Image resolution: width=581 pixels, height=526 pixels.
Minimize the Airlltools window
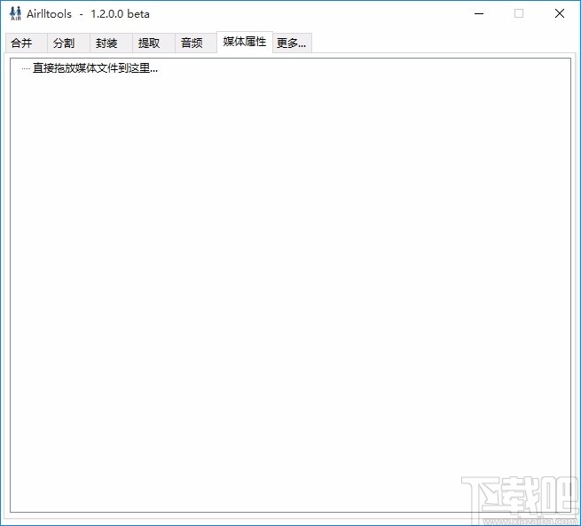(x=479, y=13)
